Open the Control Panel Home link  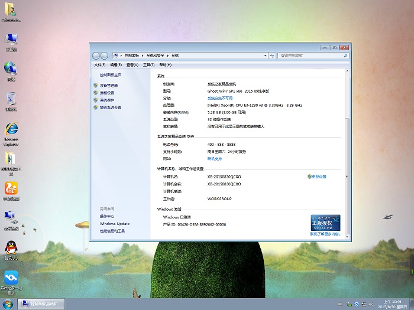point(111,75)
